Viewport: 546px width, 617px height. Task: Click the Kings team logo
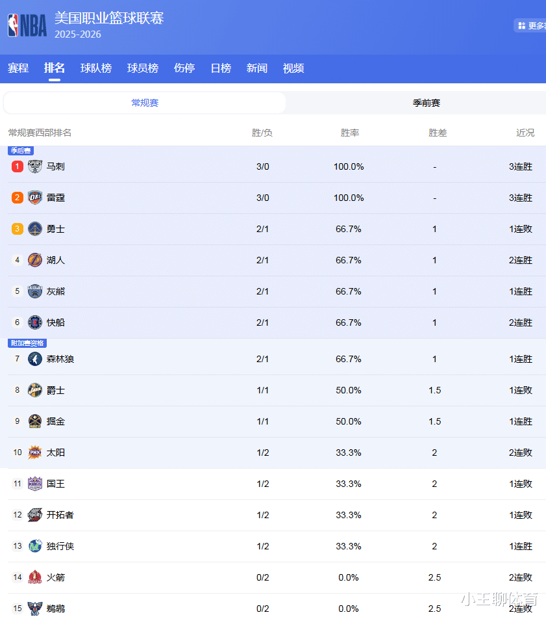tap(35, 484)
